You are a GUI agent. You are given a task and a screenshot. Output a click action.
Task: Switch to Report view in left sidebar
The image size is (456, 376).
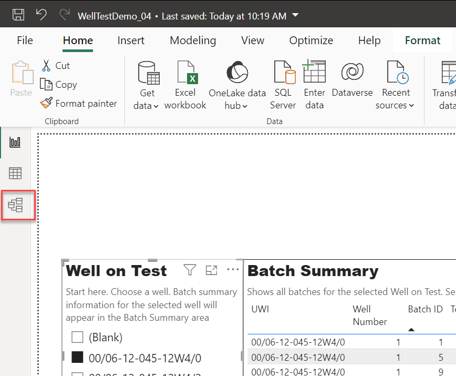point(16,142)
